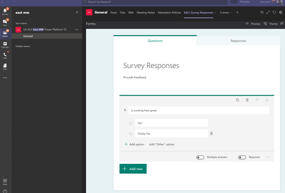Open the Activity feed icon

pyautogui.click(x=5, y=11)
